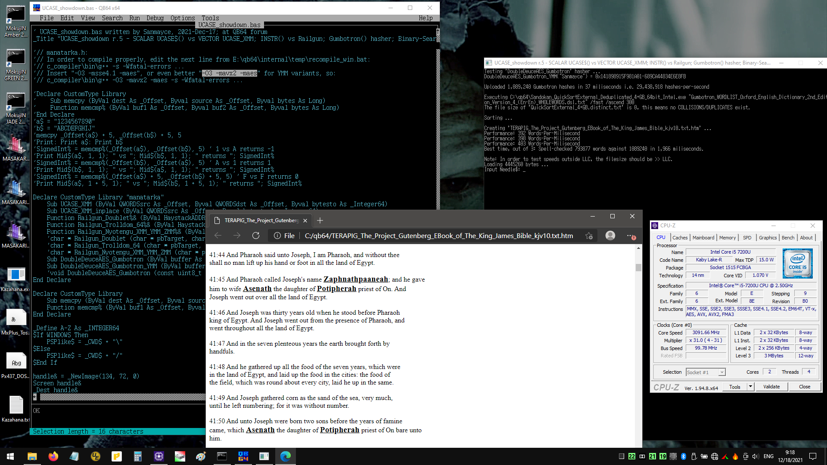The width and height of the screenshot is (827, 465).
Task: Open the Windows Start menu
Action: coord(10,456)
